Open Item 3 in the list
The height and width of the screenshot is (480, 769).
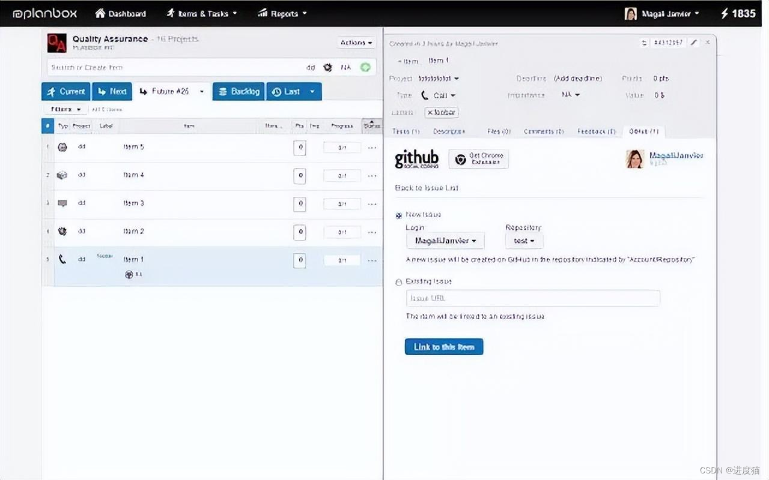(133, 203)
